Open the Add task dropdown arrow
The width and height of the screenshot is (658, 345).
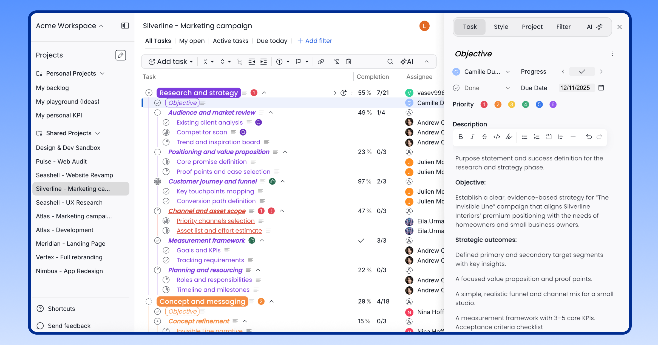pos(191,62)
